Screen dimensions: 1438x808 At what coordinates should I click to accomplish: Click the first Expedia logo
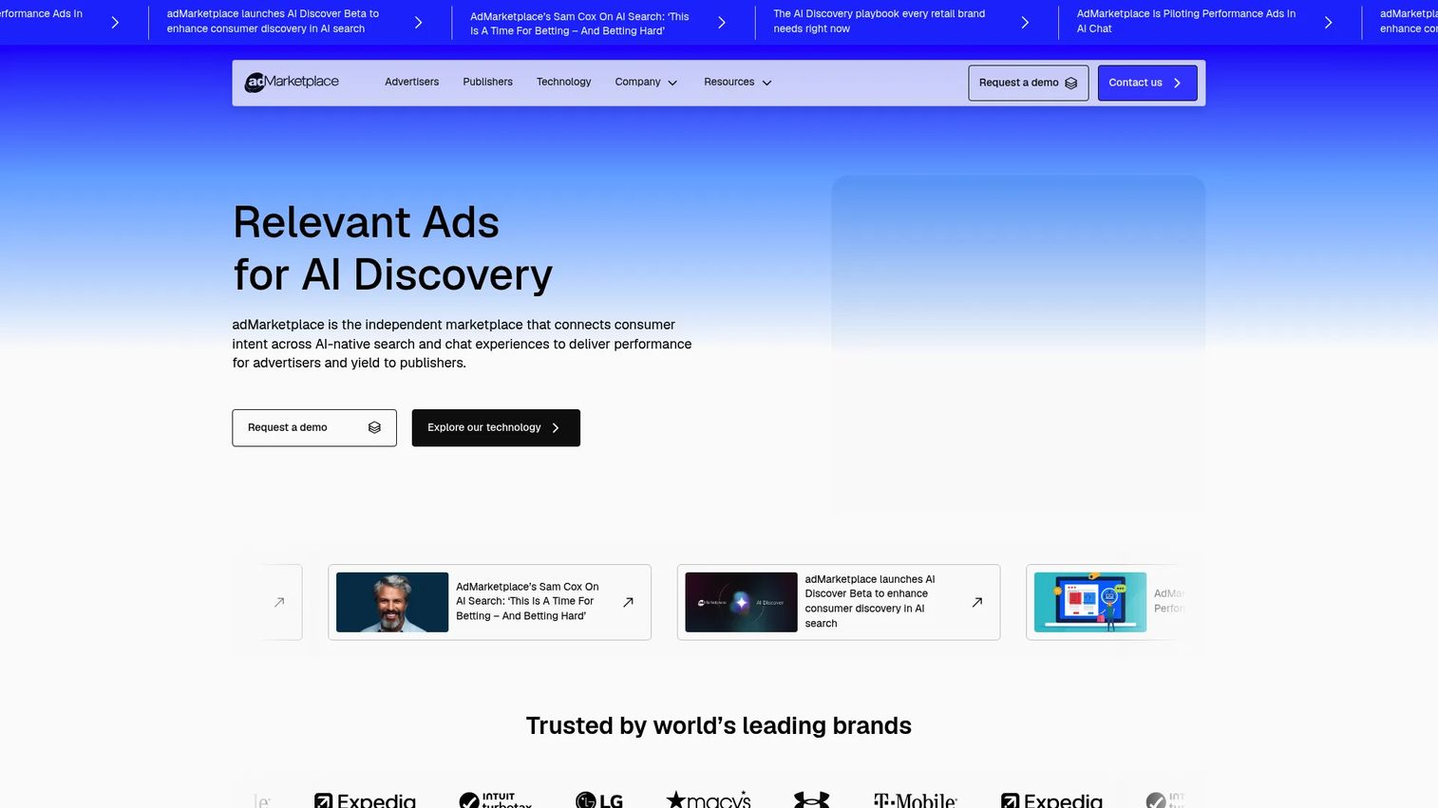365,800
